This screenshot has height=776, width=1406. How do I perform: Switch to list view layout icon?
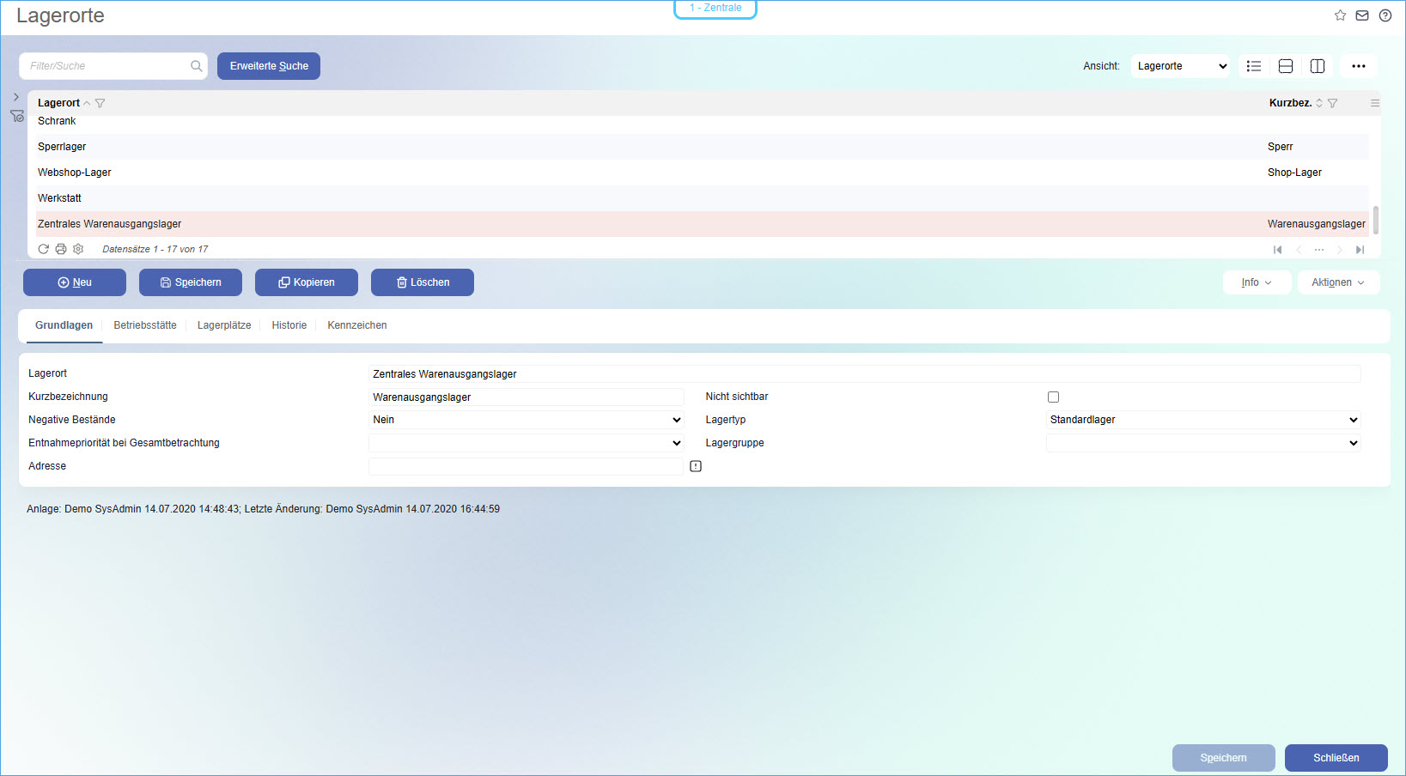1254,66
